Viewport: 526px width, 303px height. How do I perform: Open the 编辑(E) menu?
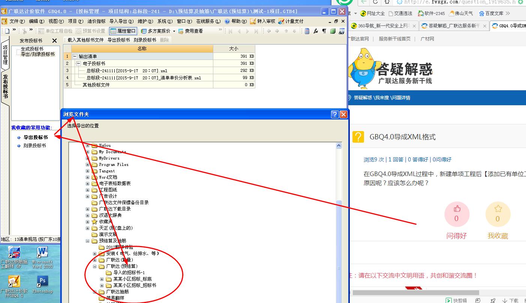[x=36, y=21]
